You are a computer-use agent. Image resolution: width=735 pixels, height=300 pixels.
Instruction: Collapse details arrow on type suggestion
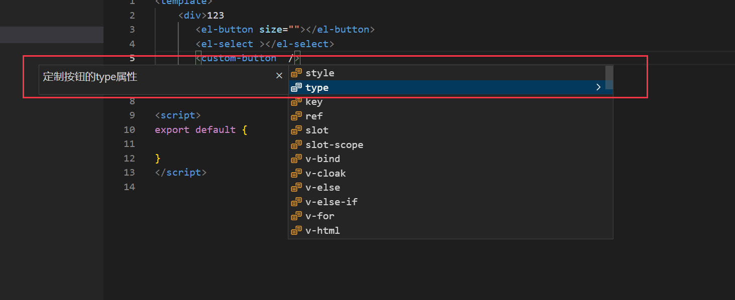pyautogui.click(x=598, y=87)
